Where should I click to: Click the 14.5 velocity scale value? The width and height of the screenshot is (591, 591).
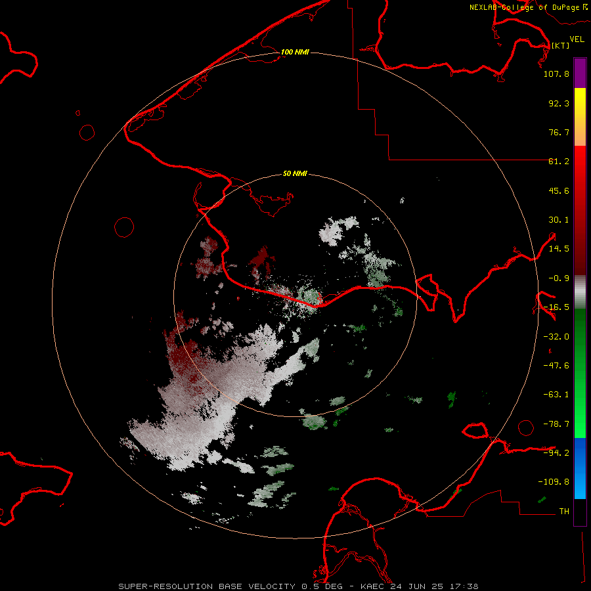pyautogui.click(x=559, y=249)
